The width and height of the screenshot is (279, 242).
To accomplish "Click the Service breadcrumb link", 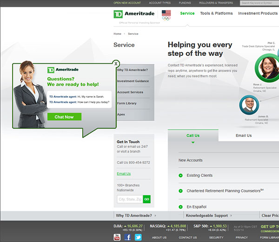I will click(x=133, y=34).
